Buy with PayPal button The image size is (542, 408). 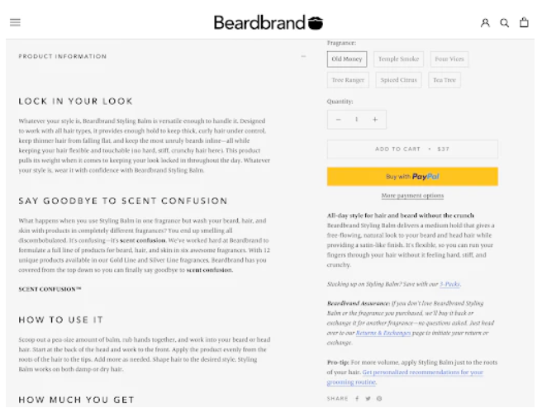[x=412, y=176]
